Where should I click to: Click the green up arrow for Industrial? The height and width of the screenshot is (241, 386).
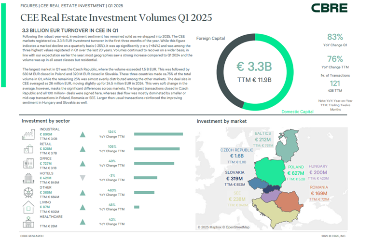[x=83, y=134]
